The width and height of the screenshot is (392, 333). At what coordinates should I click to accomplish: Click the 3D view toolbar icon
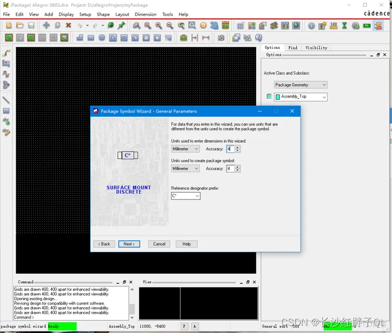(x=214, y=25)
